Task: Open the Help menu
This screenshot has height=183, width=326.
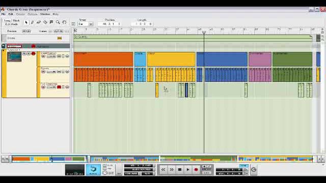Action: point(56,14)
